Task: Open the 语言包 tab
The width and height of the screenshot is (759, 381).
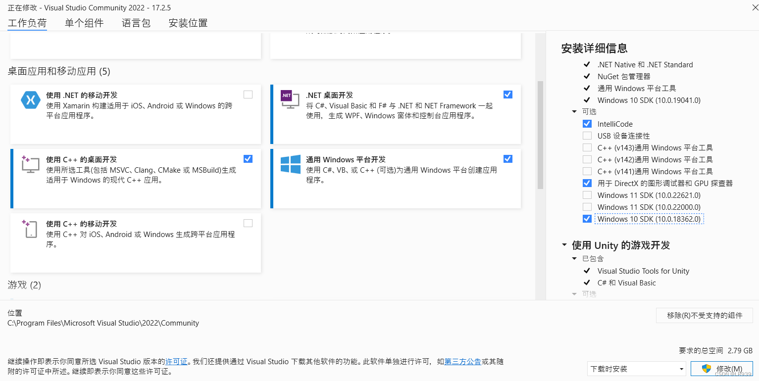Action: point(136,23)
